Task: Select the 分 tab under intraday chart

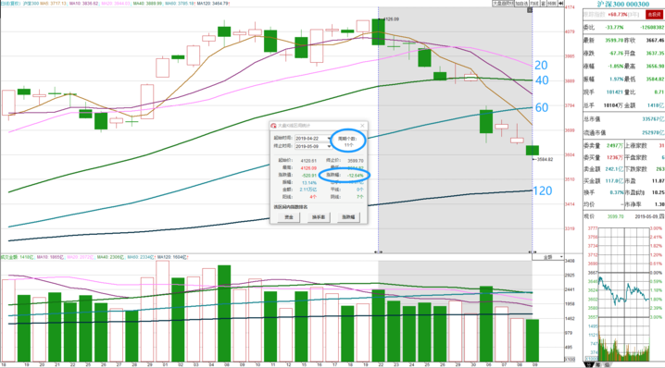Action: (589, 364)
